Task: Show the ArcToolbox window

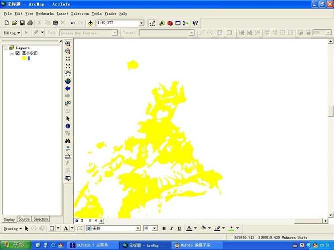Action: point(170,23)
